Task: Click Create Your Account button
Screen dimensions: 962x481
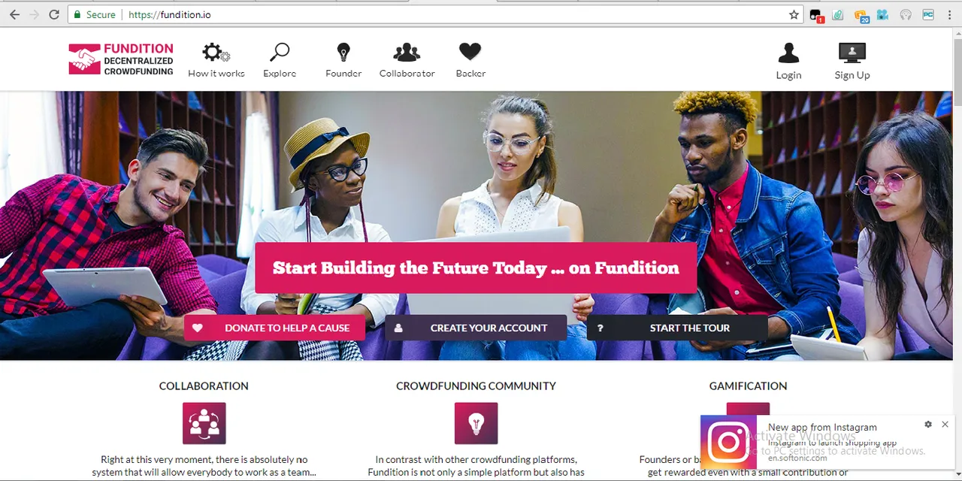Action: click(476, 328)
